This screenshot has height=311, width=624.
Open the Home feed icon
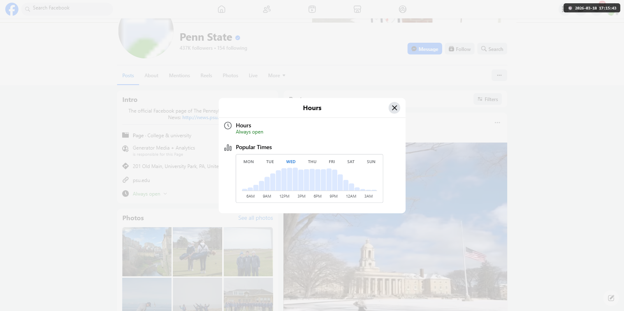[x=221, y=9]
